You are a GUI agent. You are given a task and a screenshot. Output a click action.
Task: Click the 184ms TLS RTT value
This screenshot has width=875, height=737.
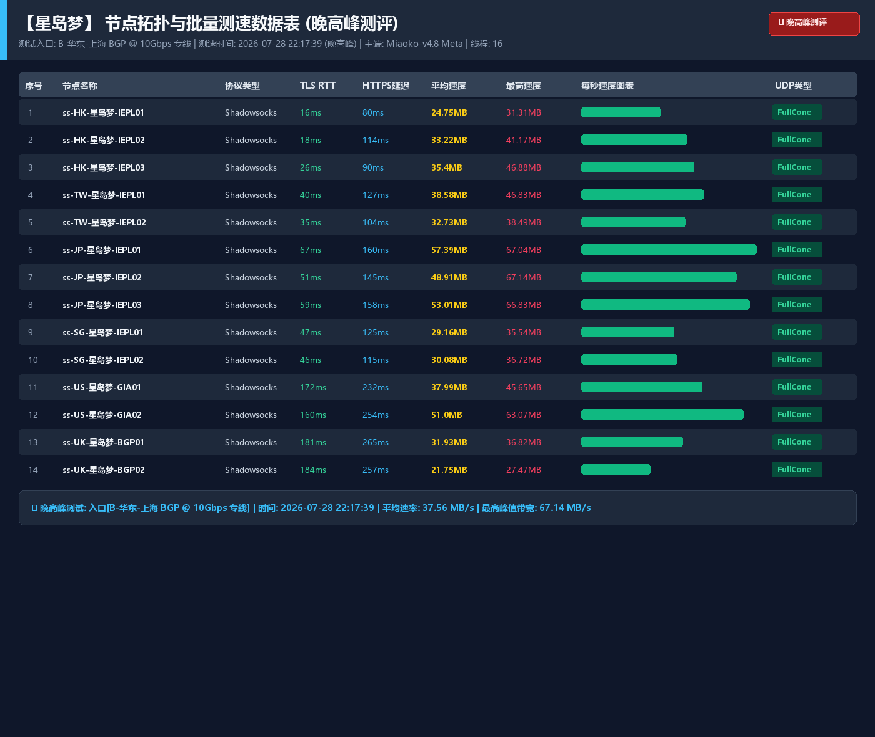313,470
